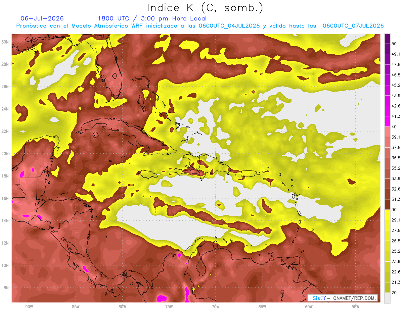Click longitude axis label "80W"

tap(122, 307)
